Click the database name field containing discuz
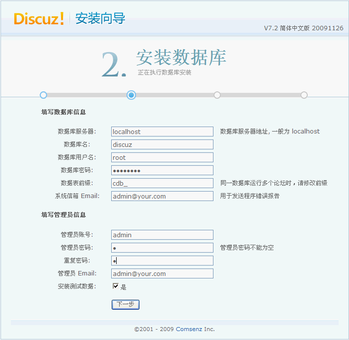Screen dimensions: 349x340 162,144
